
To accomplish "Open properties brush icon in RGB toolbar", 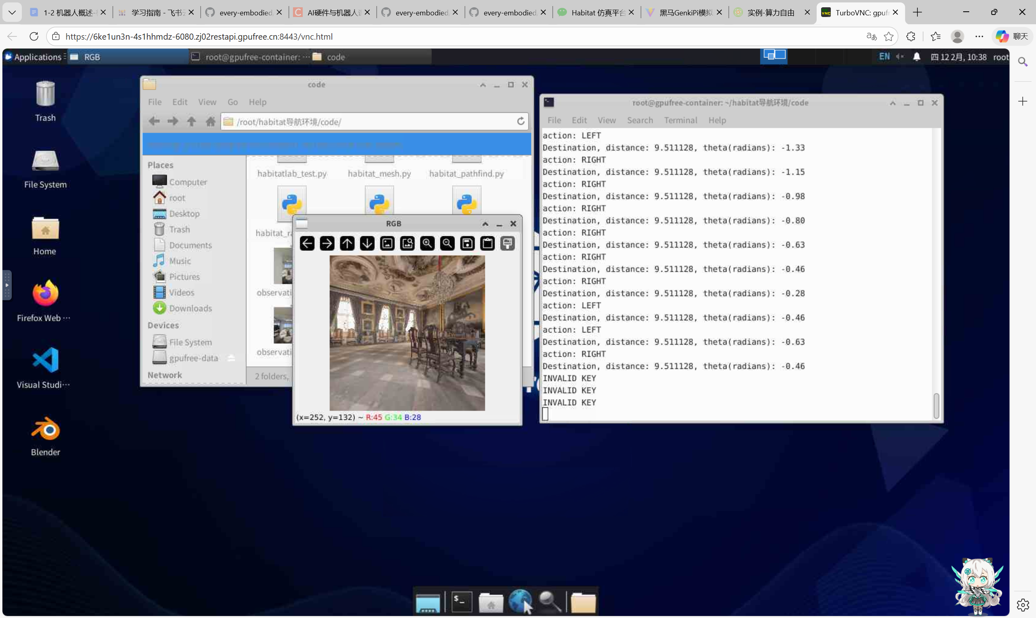I will (x=507, y=243).
